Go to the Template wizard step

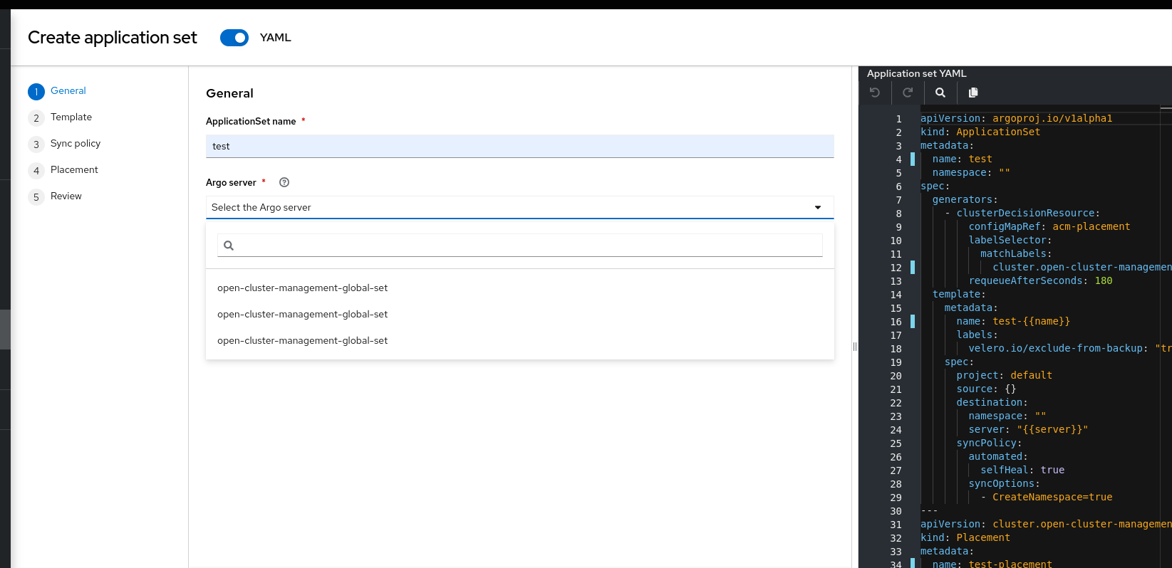(x=71, y=117)
